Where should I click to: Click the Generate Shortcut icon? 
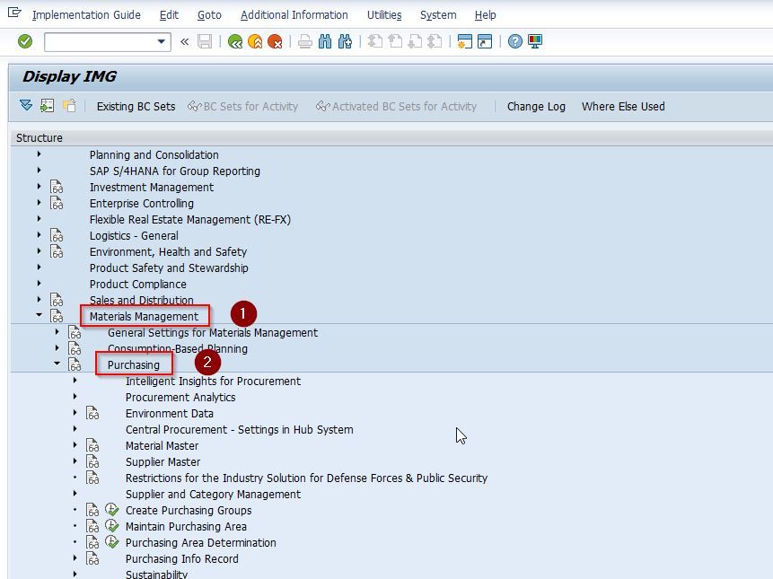tap(485, 41)
